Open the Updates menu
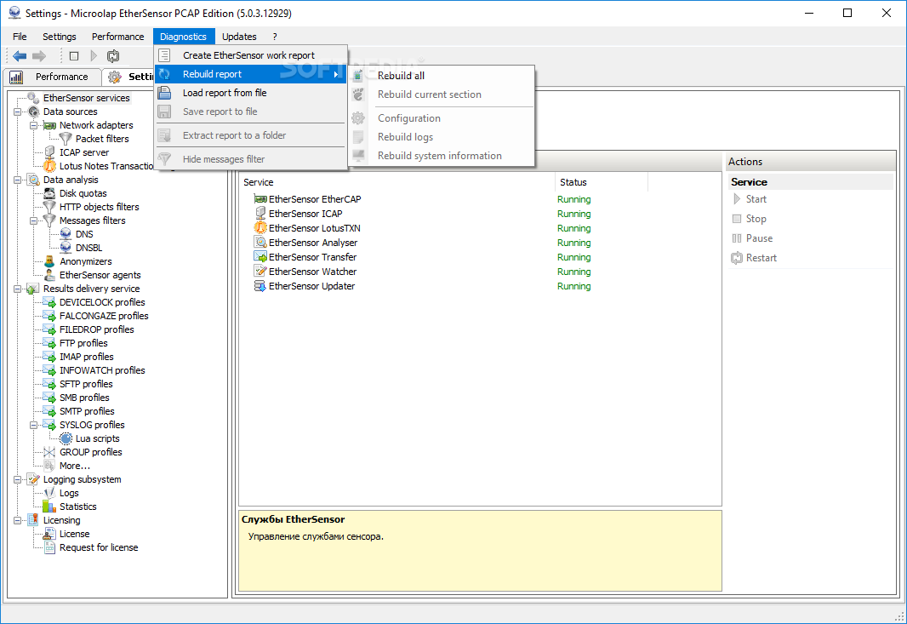907x624 pixels. point(239,37)
